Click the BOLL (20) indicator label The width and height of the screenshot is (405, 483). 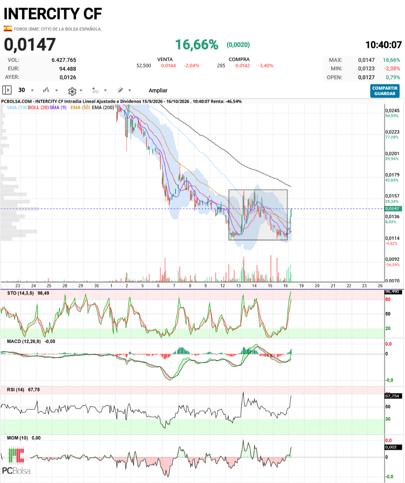tap(39, 107)
